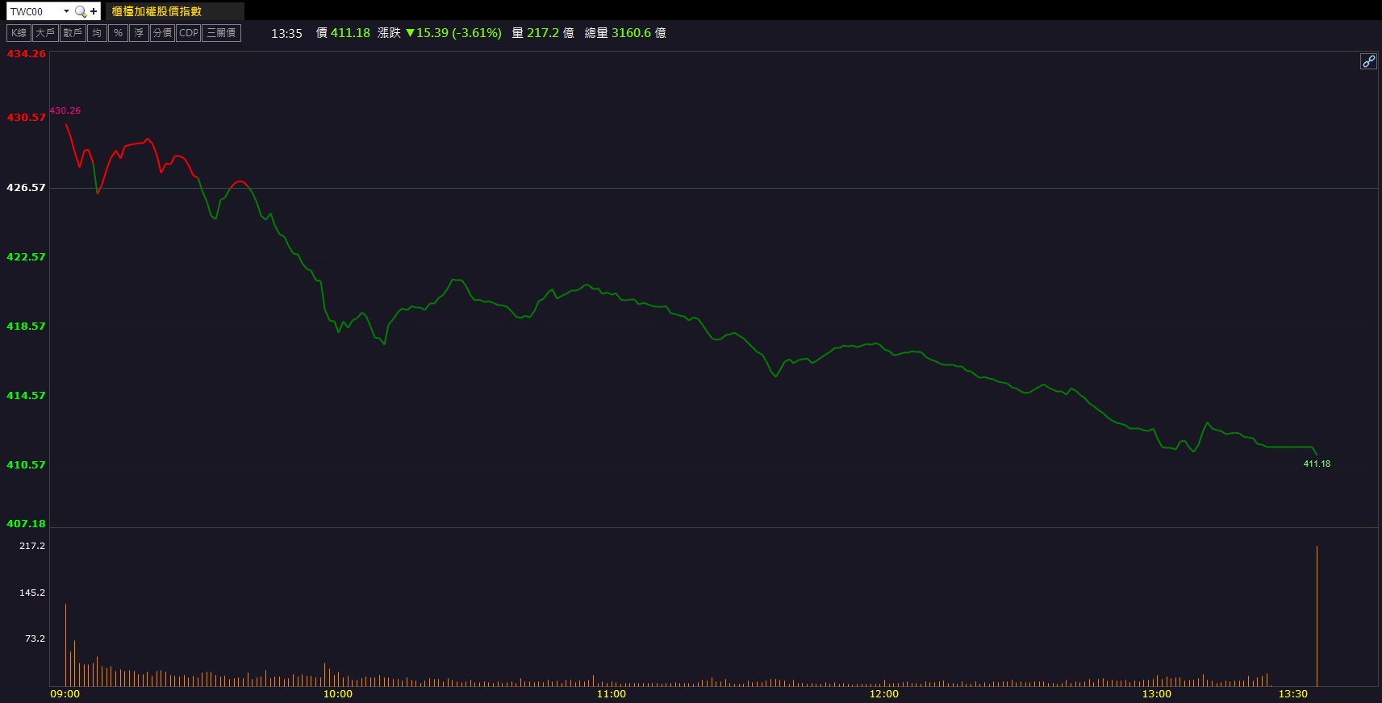Click the 11:00 time axis marker
The width and height of the screenshot is (1382, 703).
(612, 694)
